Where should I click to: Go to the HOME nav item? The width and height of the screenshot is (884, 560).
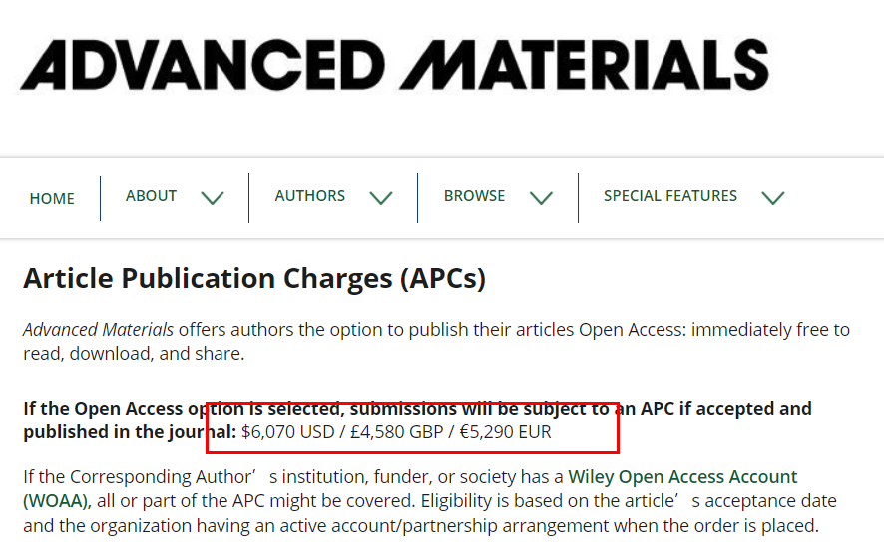52,198
